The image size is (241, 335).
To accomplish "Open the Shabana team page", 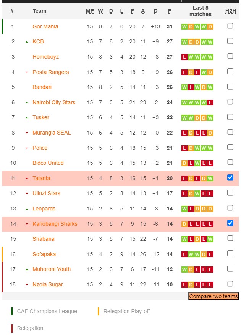I will tap(44, 239).
